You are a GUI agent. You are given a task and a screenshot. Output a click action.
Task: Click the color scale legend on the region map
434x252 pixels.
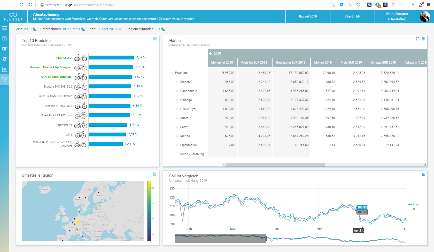(x=149, y=211)
